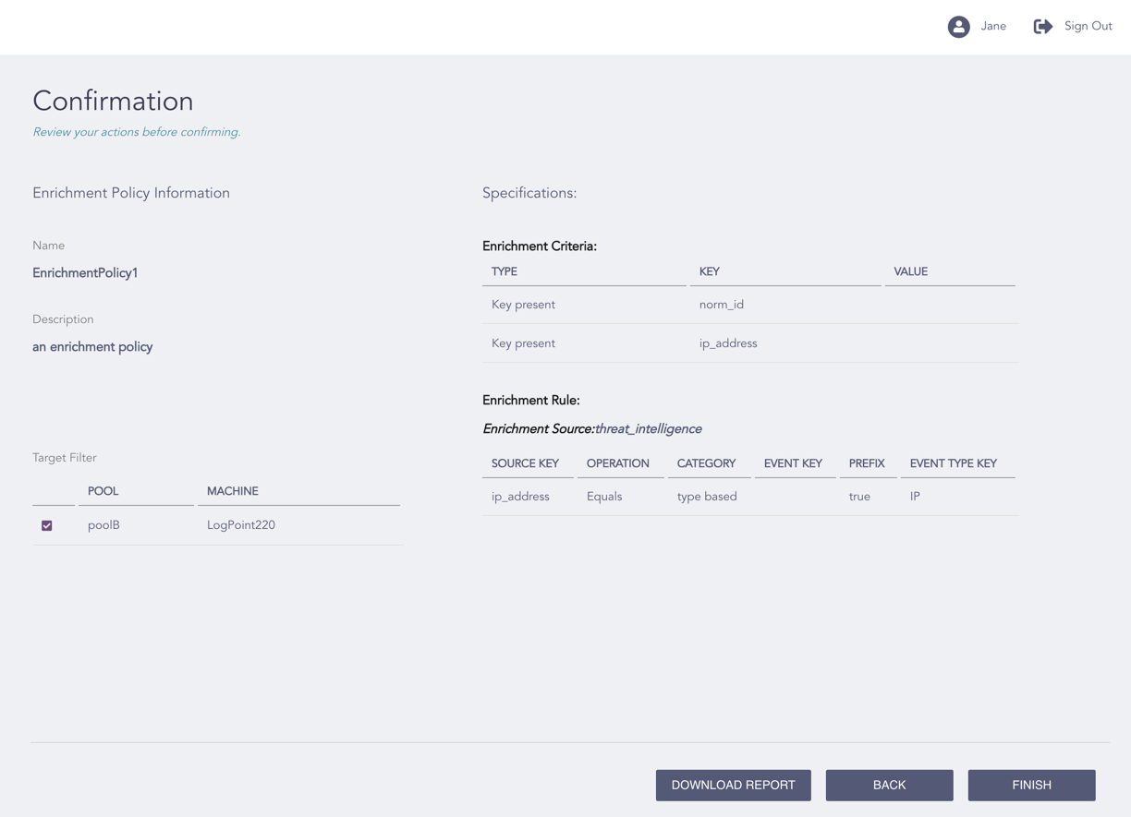
Task: Click the TYPE column header
Action: coord(505,271)
